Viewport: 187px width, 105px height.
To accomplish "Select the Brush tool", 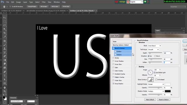I will click(x=5, y=45).
